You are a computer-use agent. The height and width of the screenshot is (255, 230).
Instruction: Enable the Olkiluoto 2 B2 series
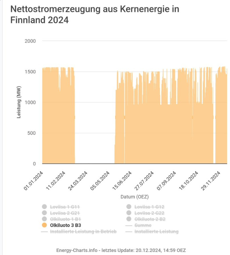pos(146,219)
